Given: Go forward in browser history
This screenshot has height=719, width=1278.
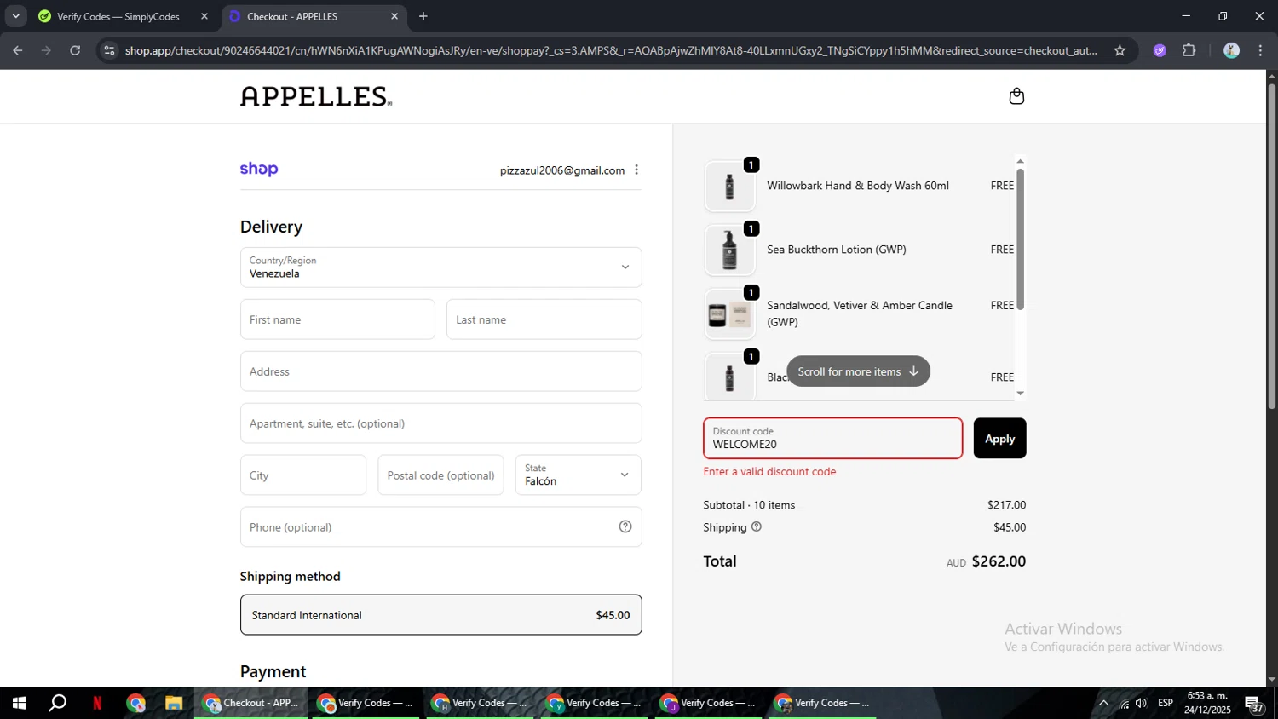Looking at the screenshot, I should (46, 50).
